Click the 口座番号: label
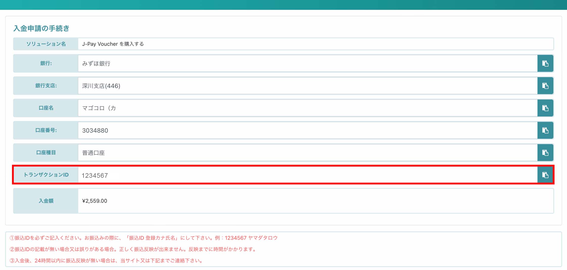The height and width of the screenshot is (270, 567). point(46,130)
